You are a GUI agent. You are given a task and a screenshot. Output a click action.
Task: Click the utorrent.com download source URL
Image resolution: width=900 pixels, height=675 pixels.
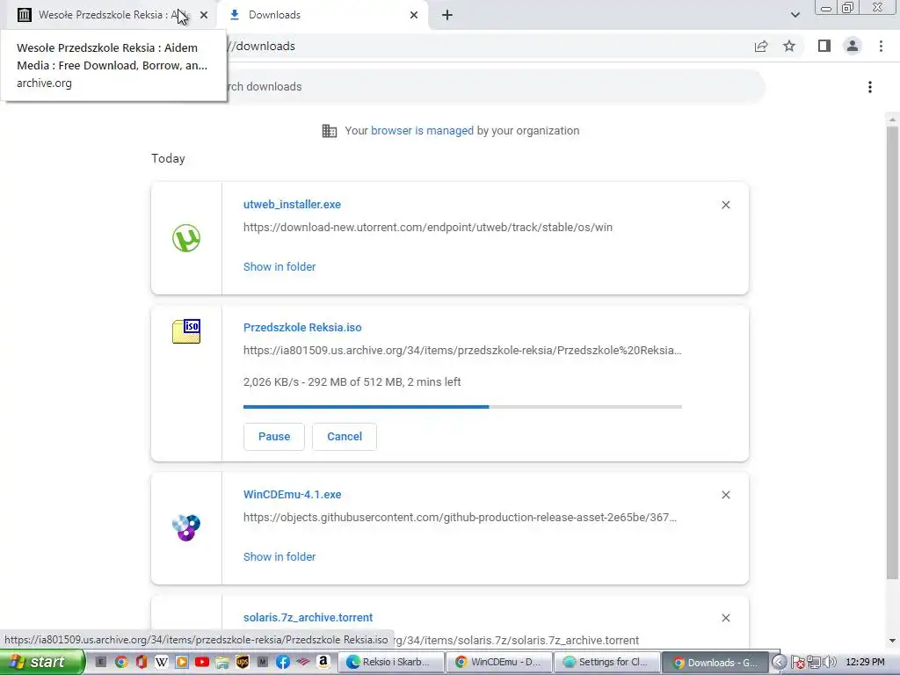pyautogui.click(x=428, y=228)
